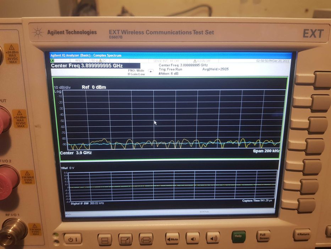Tap the next-window selector key
331x249 pixels.
click(146, 239)
